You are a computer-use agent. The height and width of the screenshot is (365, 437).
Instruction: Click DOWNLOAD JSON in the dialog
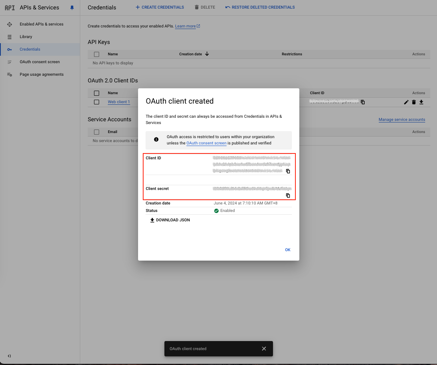coord(170,220)
